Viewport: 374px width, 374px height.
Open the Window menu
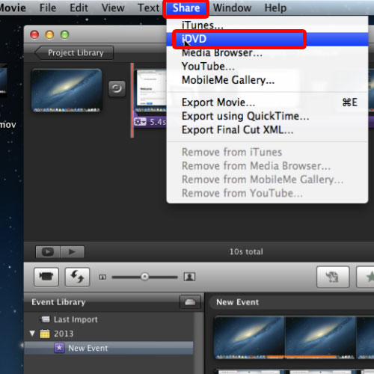point(232,8)
